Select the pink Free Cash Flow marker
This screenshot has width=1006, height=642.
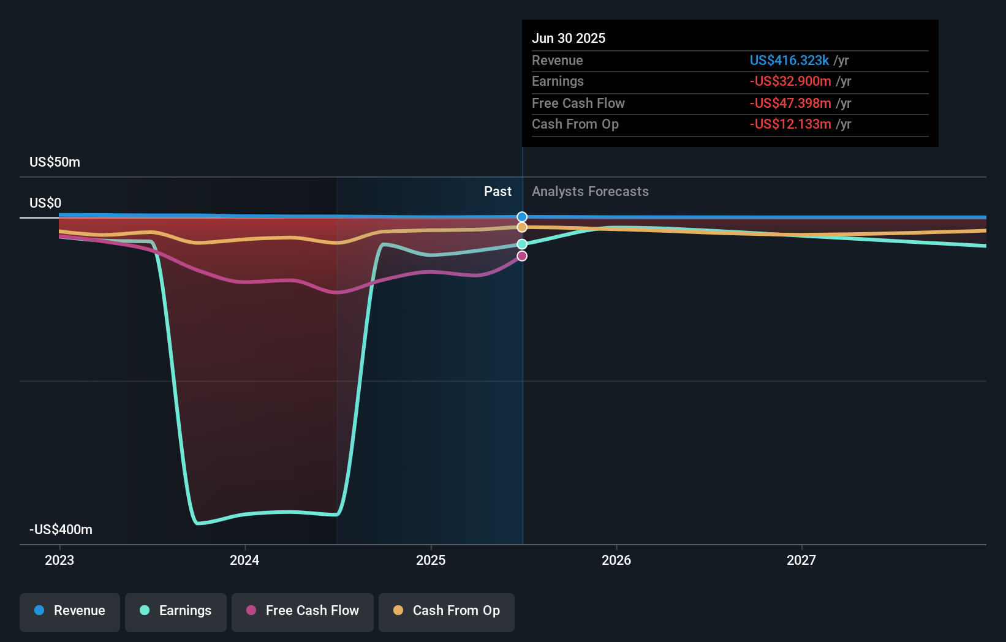tap(521, 256)
